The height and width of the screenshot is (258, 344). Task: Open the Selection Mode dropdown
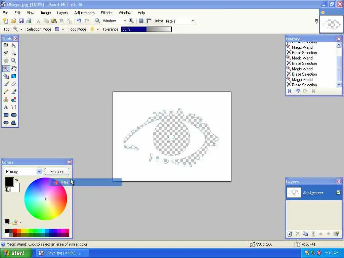tap(63, 30)
